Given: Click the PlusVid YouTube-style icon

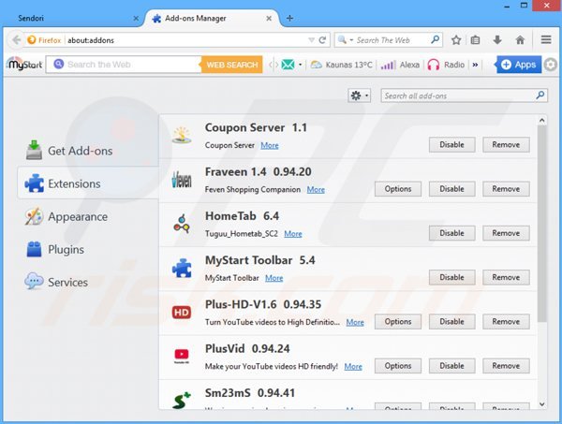Looking at the screenshot, I should [x=182, y=356].
